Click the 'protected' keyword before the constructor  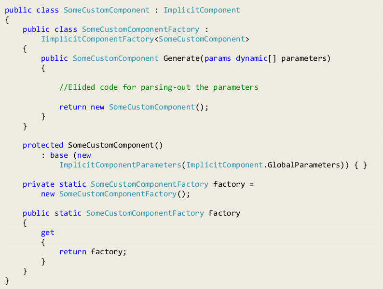43,145
